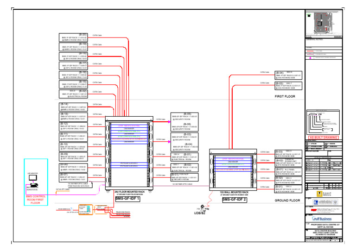Select the (B-14) MMR-2 room rack box
Image resolution: width=356 pixels, height=251 pixels.
tap(73, 107)
